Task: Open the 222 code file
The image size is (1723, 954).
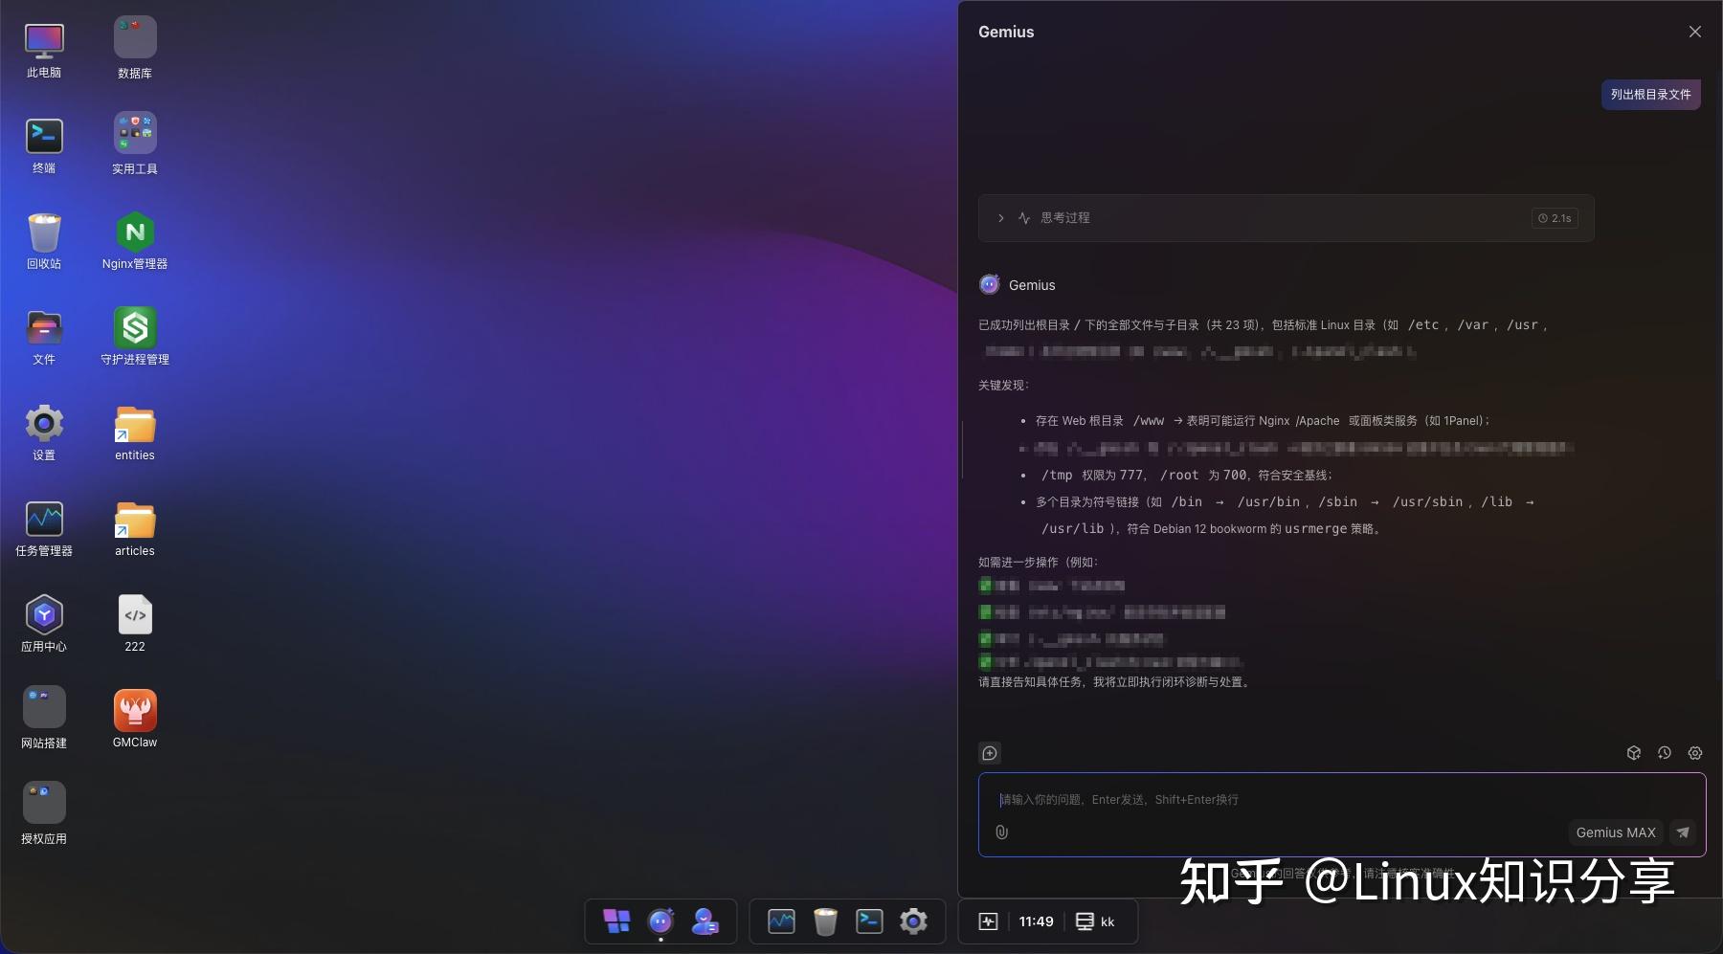Action: 135,615
